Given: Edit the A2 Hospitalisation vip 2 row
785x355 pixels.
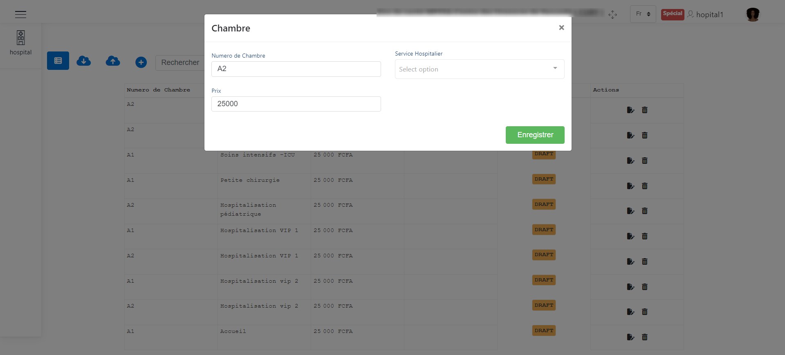Looking at the screenshot, I should coord(630,312).
